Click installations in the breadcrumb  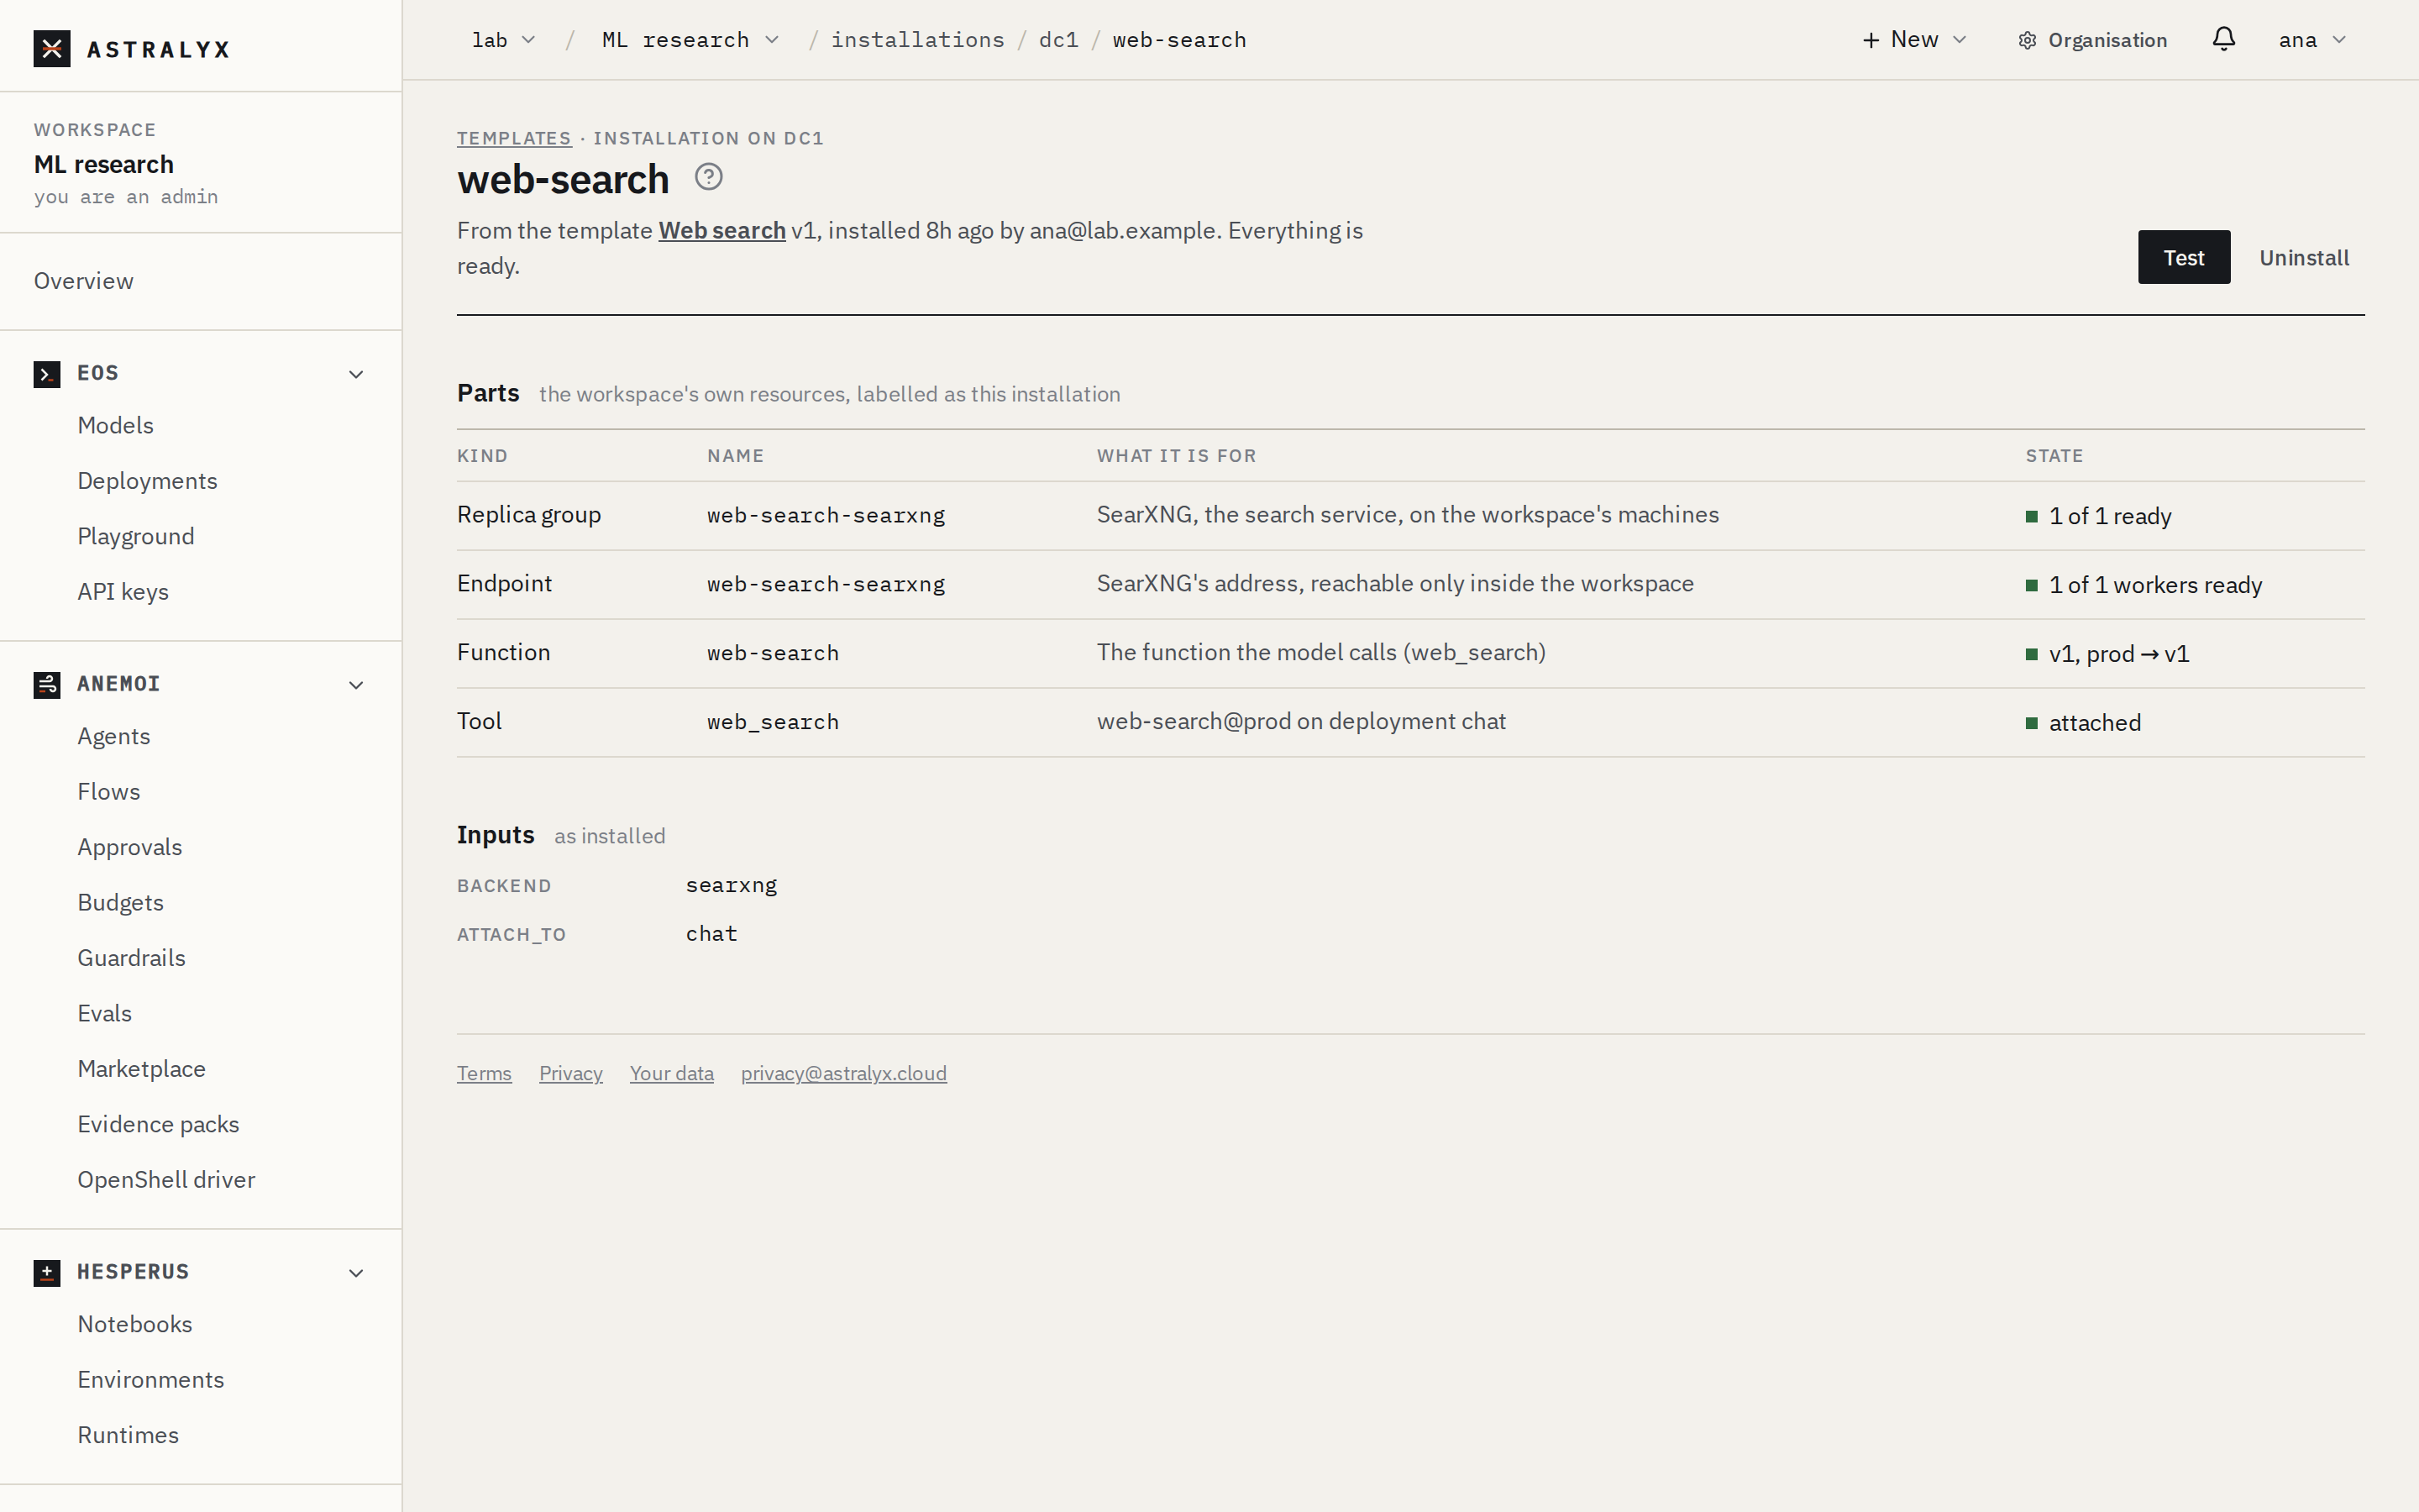coord(917,40)
